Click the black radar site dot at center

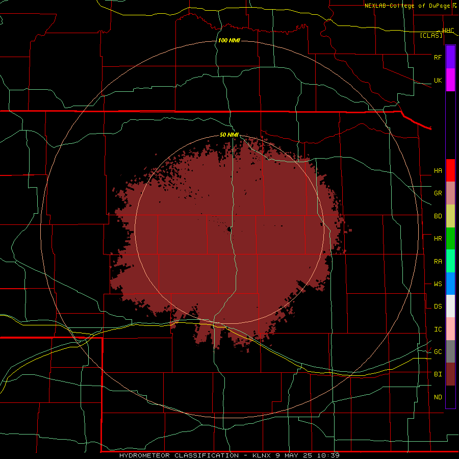(x=229, y=229)
